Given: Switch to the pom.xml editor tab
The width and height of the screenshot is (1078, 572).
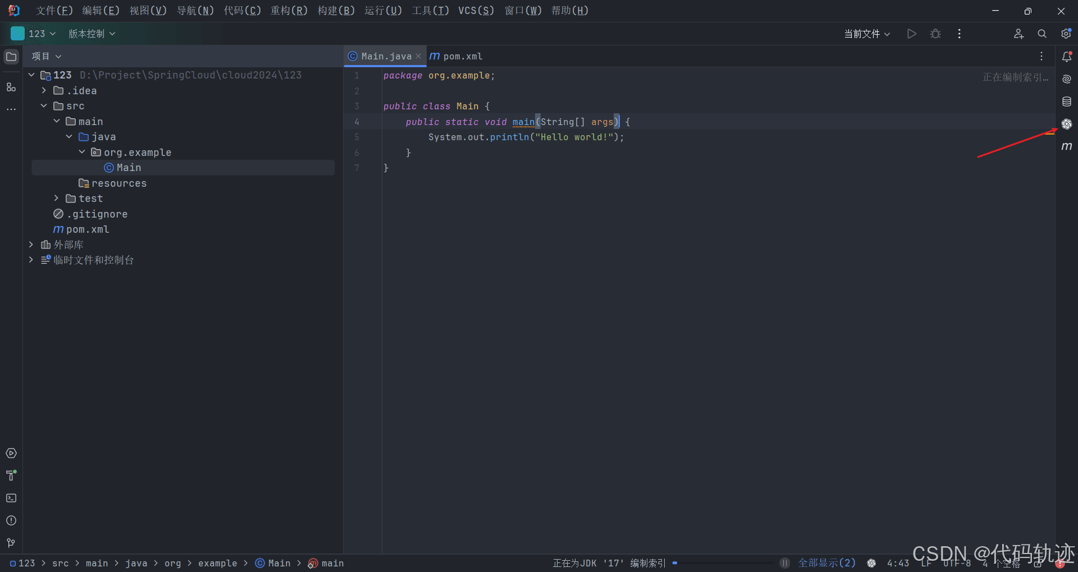Looking at the screenshot, I should click(457, 57).
